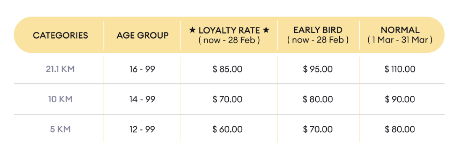The width and height of the screenshot is (458, 155).
Task: Click the CATEGORIES column header
Action: click(x=60, y=36)
